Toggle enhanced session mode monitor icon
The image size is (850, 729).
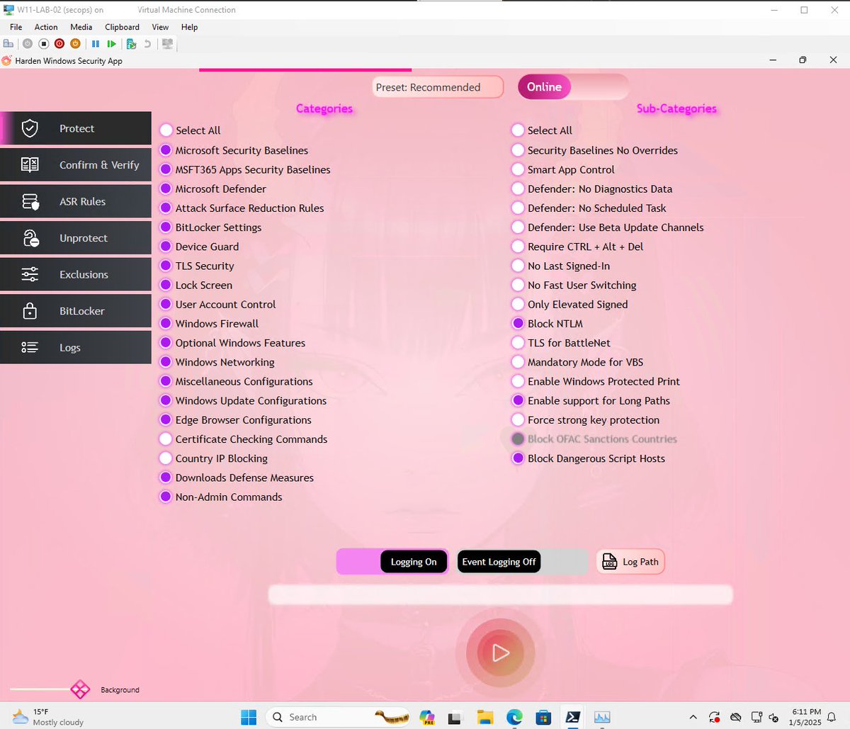click(167, 44)
